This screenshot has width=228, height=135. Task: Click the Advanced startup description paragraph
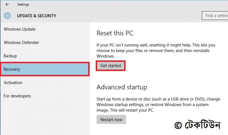click(x=156, y=104)
